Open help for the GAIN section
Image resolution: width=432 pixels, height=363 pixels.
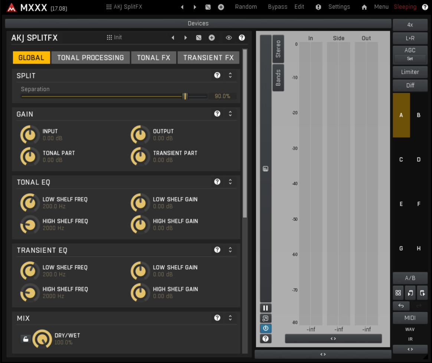[x=217, y=114]
